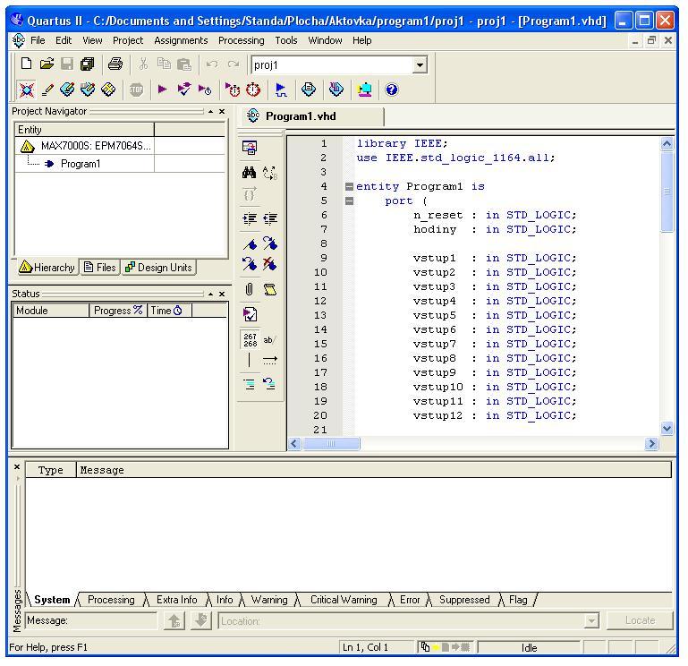688x666 pixels.
Task: Click the editor vertical scrollbar down arrow
Action: click(667, 428)
